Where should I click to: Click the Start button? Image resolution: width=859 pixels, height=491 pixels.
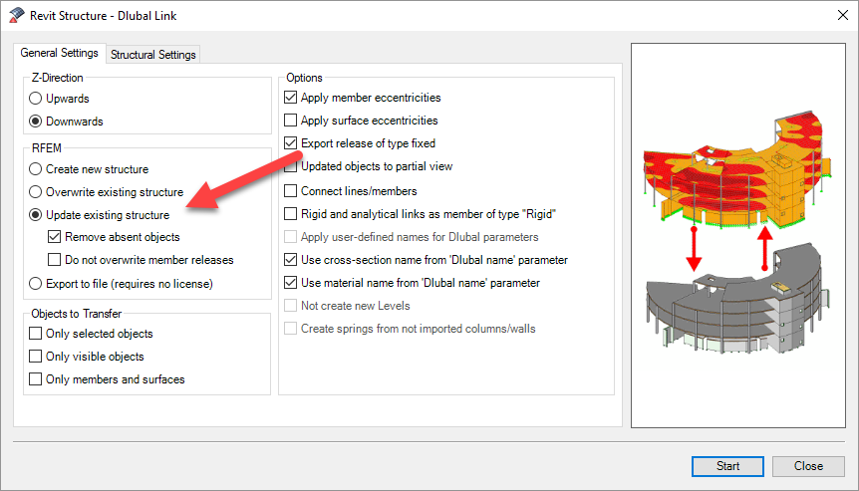pos(727,466)
